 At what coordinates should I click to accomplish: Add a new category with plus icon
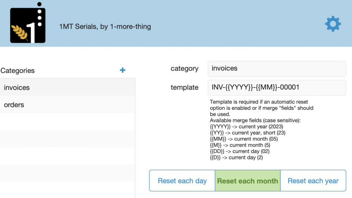tap(122, 70)
